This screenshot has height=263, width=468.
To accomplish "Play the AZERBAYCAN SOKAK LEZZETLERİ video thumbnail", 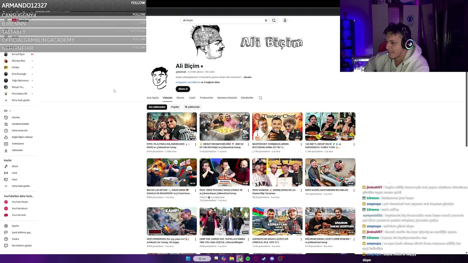I will (278, 221).
